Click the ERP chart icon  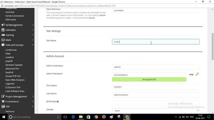pyautogui.click(x=3, y=106)
